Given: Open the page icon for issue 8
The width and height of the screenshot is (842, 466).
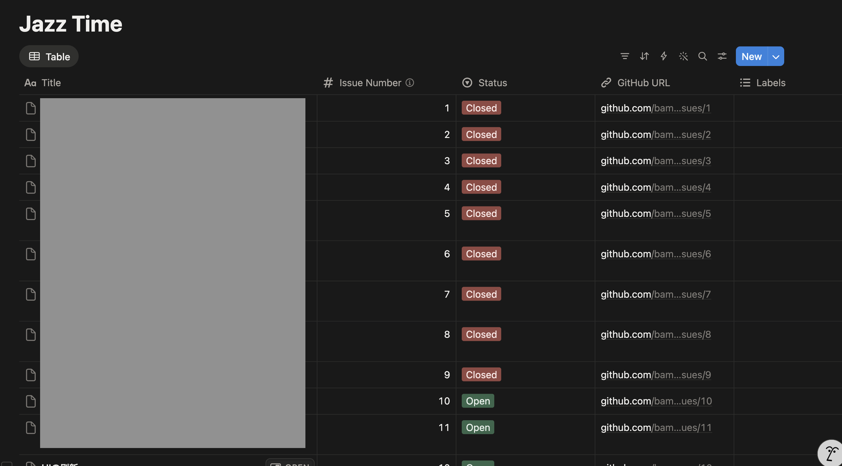Looking at the screenshot, I should 31,335.
